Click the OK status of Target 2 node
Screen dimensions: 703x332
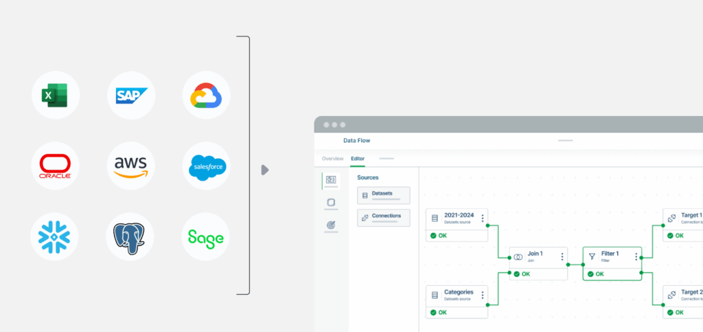pos(676,312)
